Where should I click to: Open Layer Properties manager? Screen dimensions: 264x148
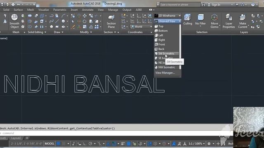click(x=229, y=21)
